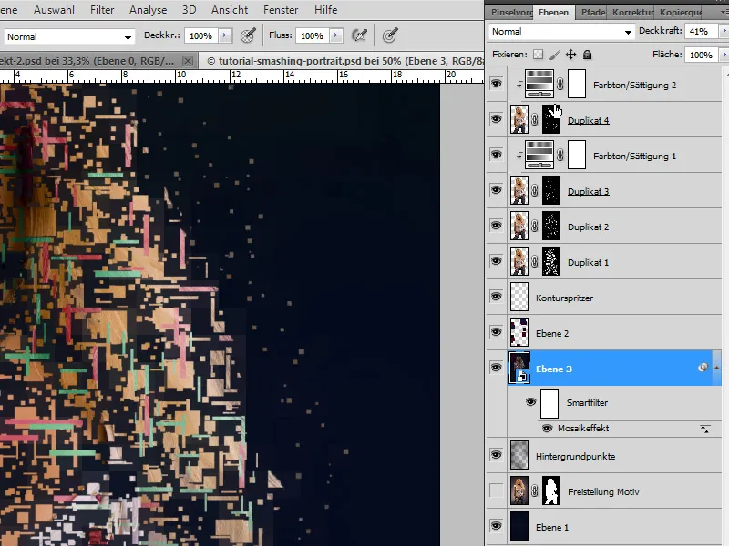Collapse Ebene 3 smart filters arrow

pos(716,368)
